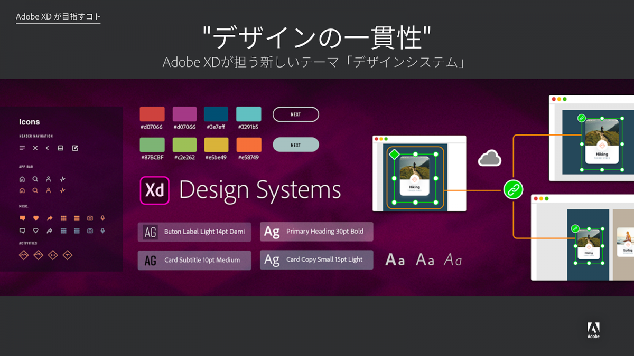
Task: Click the hamburger menu icon under Header Navigation
Action: (22, 148)
